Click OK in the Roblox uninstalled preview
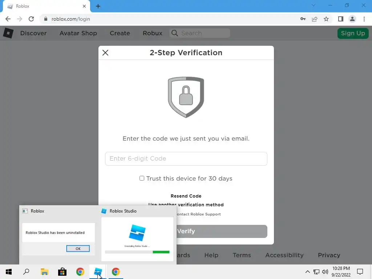This screenshot has height=279, width=372. pyautogui.click(x=78, y=248)
